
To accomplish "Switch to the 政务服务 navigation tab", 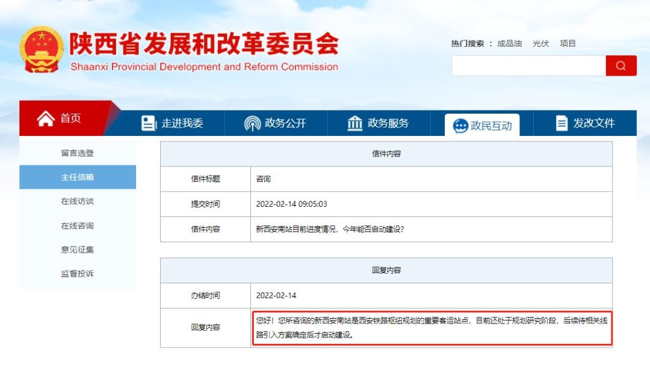I will pyautogui.click(x=379, y=123).
